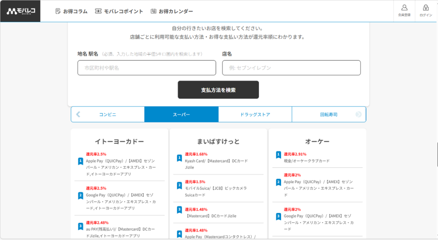
Task: Select the スーパー tab
Action: [x=181, y=114]
